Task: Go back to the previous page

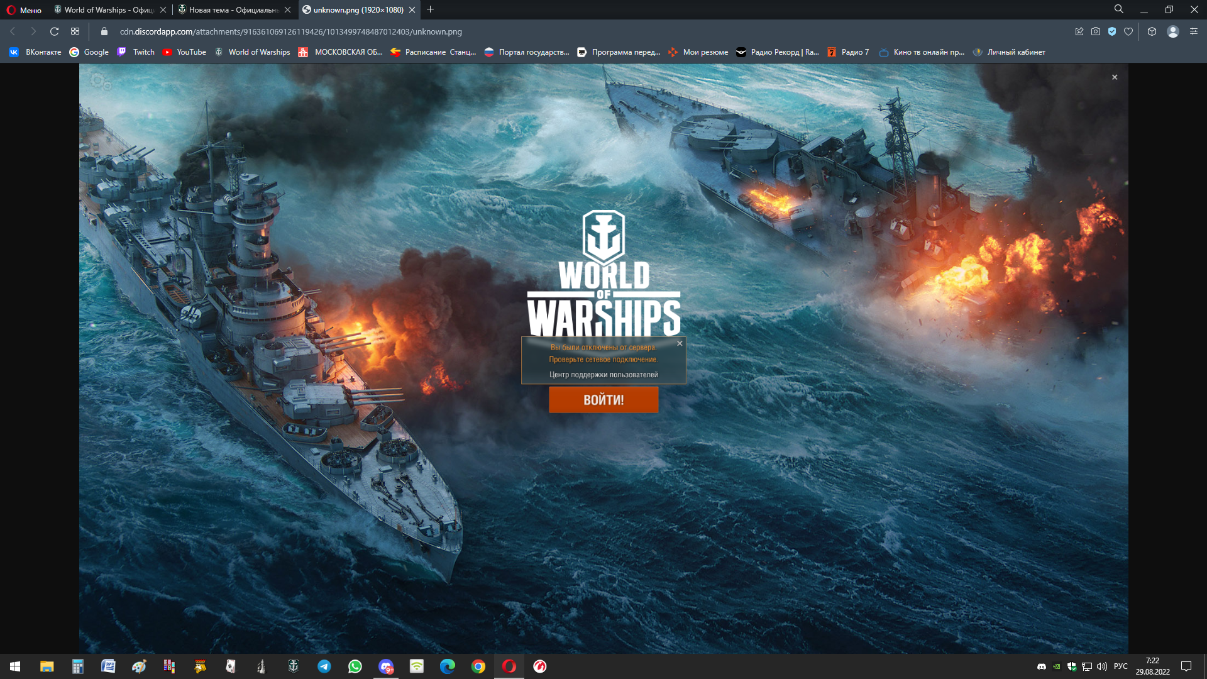Action: (x=13, y=31)
